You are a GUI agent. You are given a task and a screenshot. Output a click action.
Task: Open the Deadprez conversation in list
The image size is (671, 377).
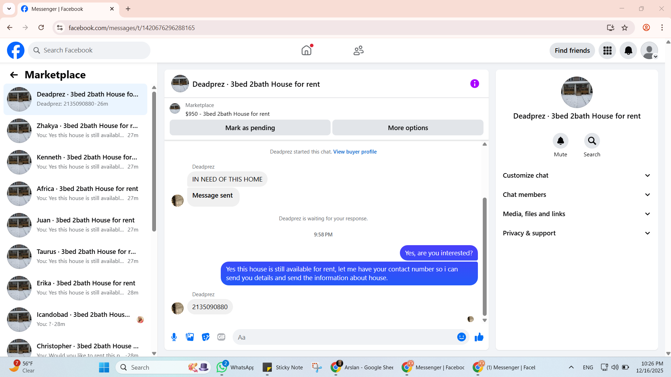[75, 99]
